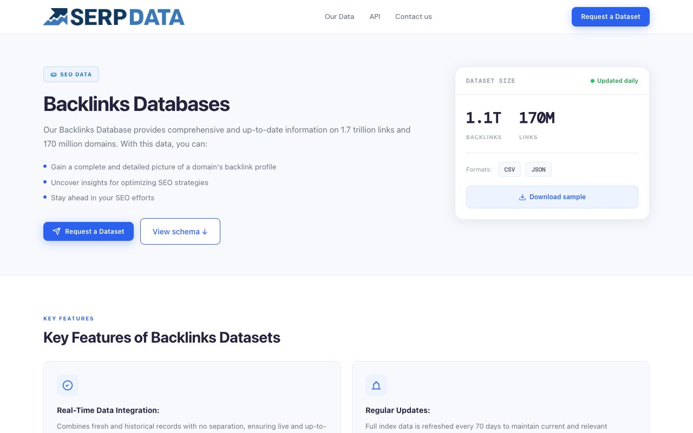Click the 1.1T backlinks figure
This screenshot has height=433, width=693.
point(483,117)
